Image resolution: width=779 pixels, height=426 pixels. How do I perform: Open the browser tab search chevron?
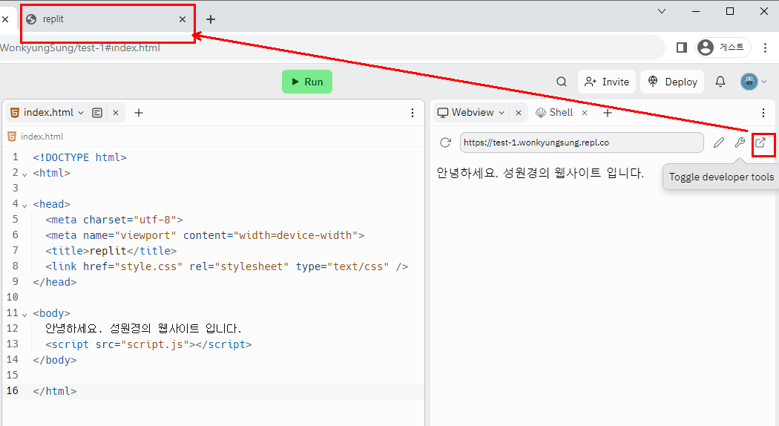[x=662, y=11]
